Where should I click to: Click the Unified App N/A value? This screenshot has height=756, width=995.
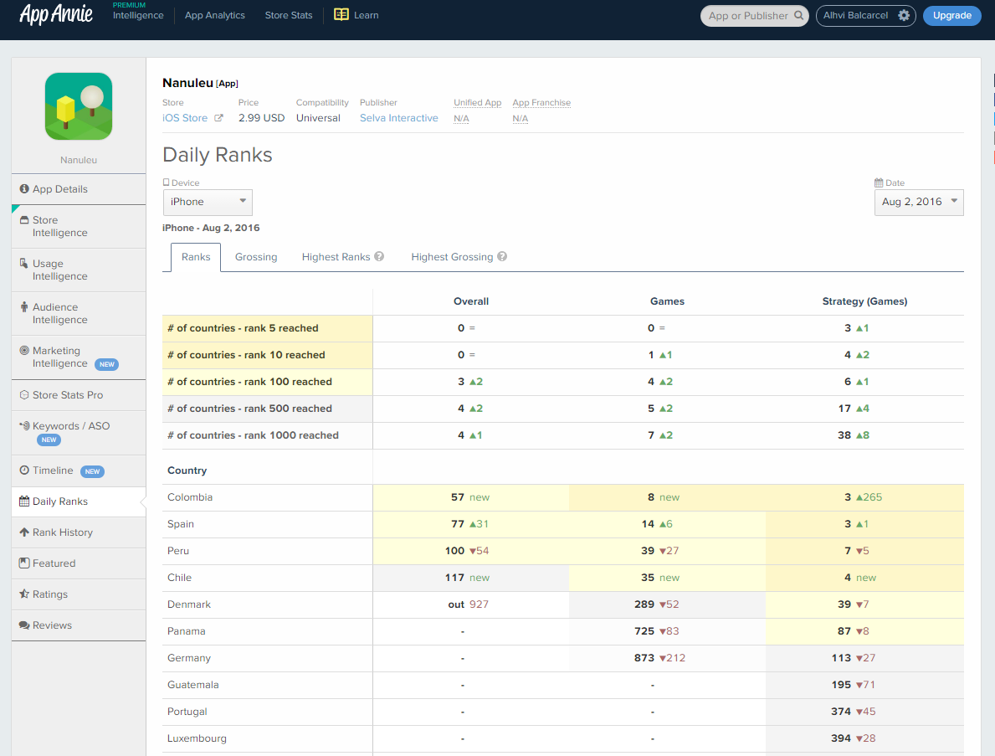tap(461, 119)
